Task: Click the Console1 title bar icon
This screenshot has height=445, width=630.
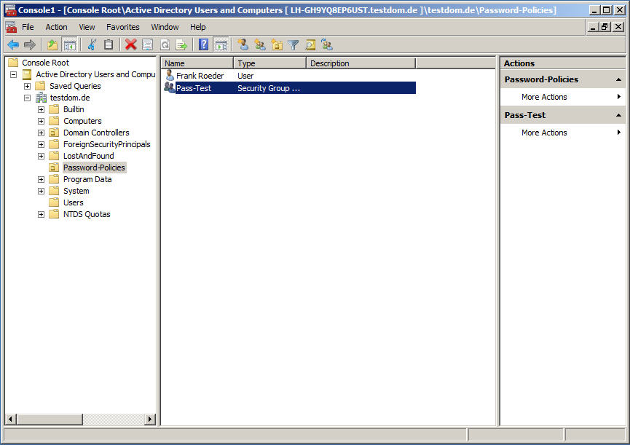Action: tap(11, 10)
